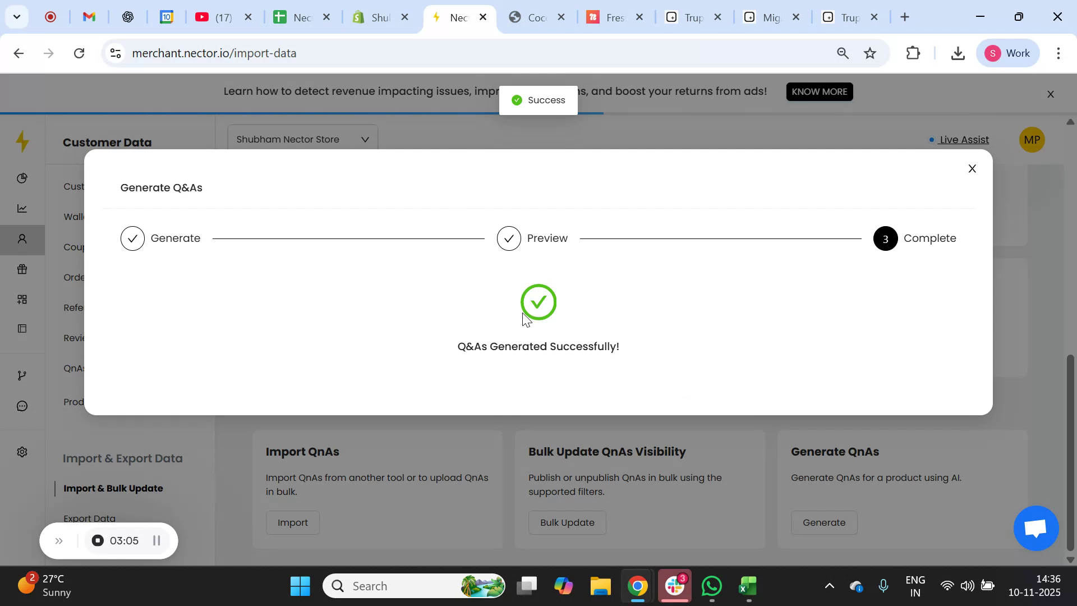Click Import under Import QnAs
1077x606 pixels.
[x=293, y=522]
